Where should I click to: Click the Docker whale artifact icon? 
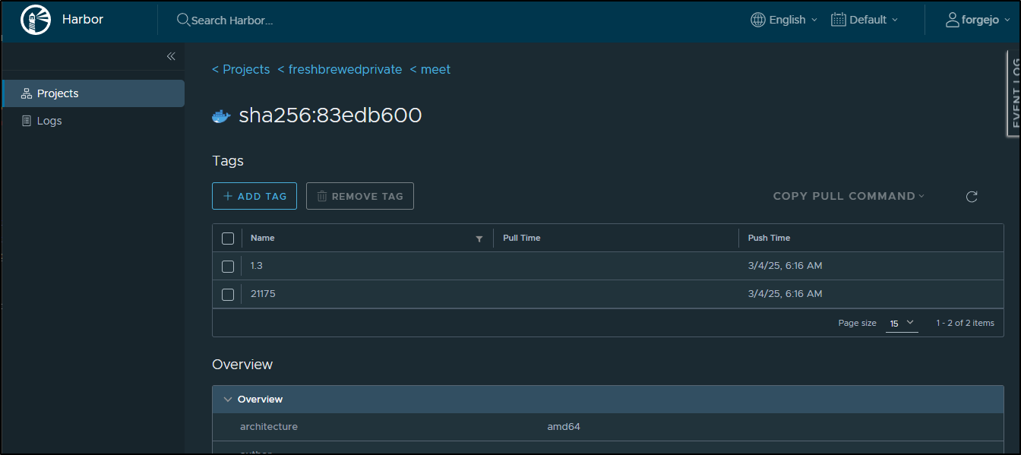[221, 116]
